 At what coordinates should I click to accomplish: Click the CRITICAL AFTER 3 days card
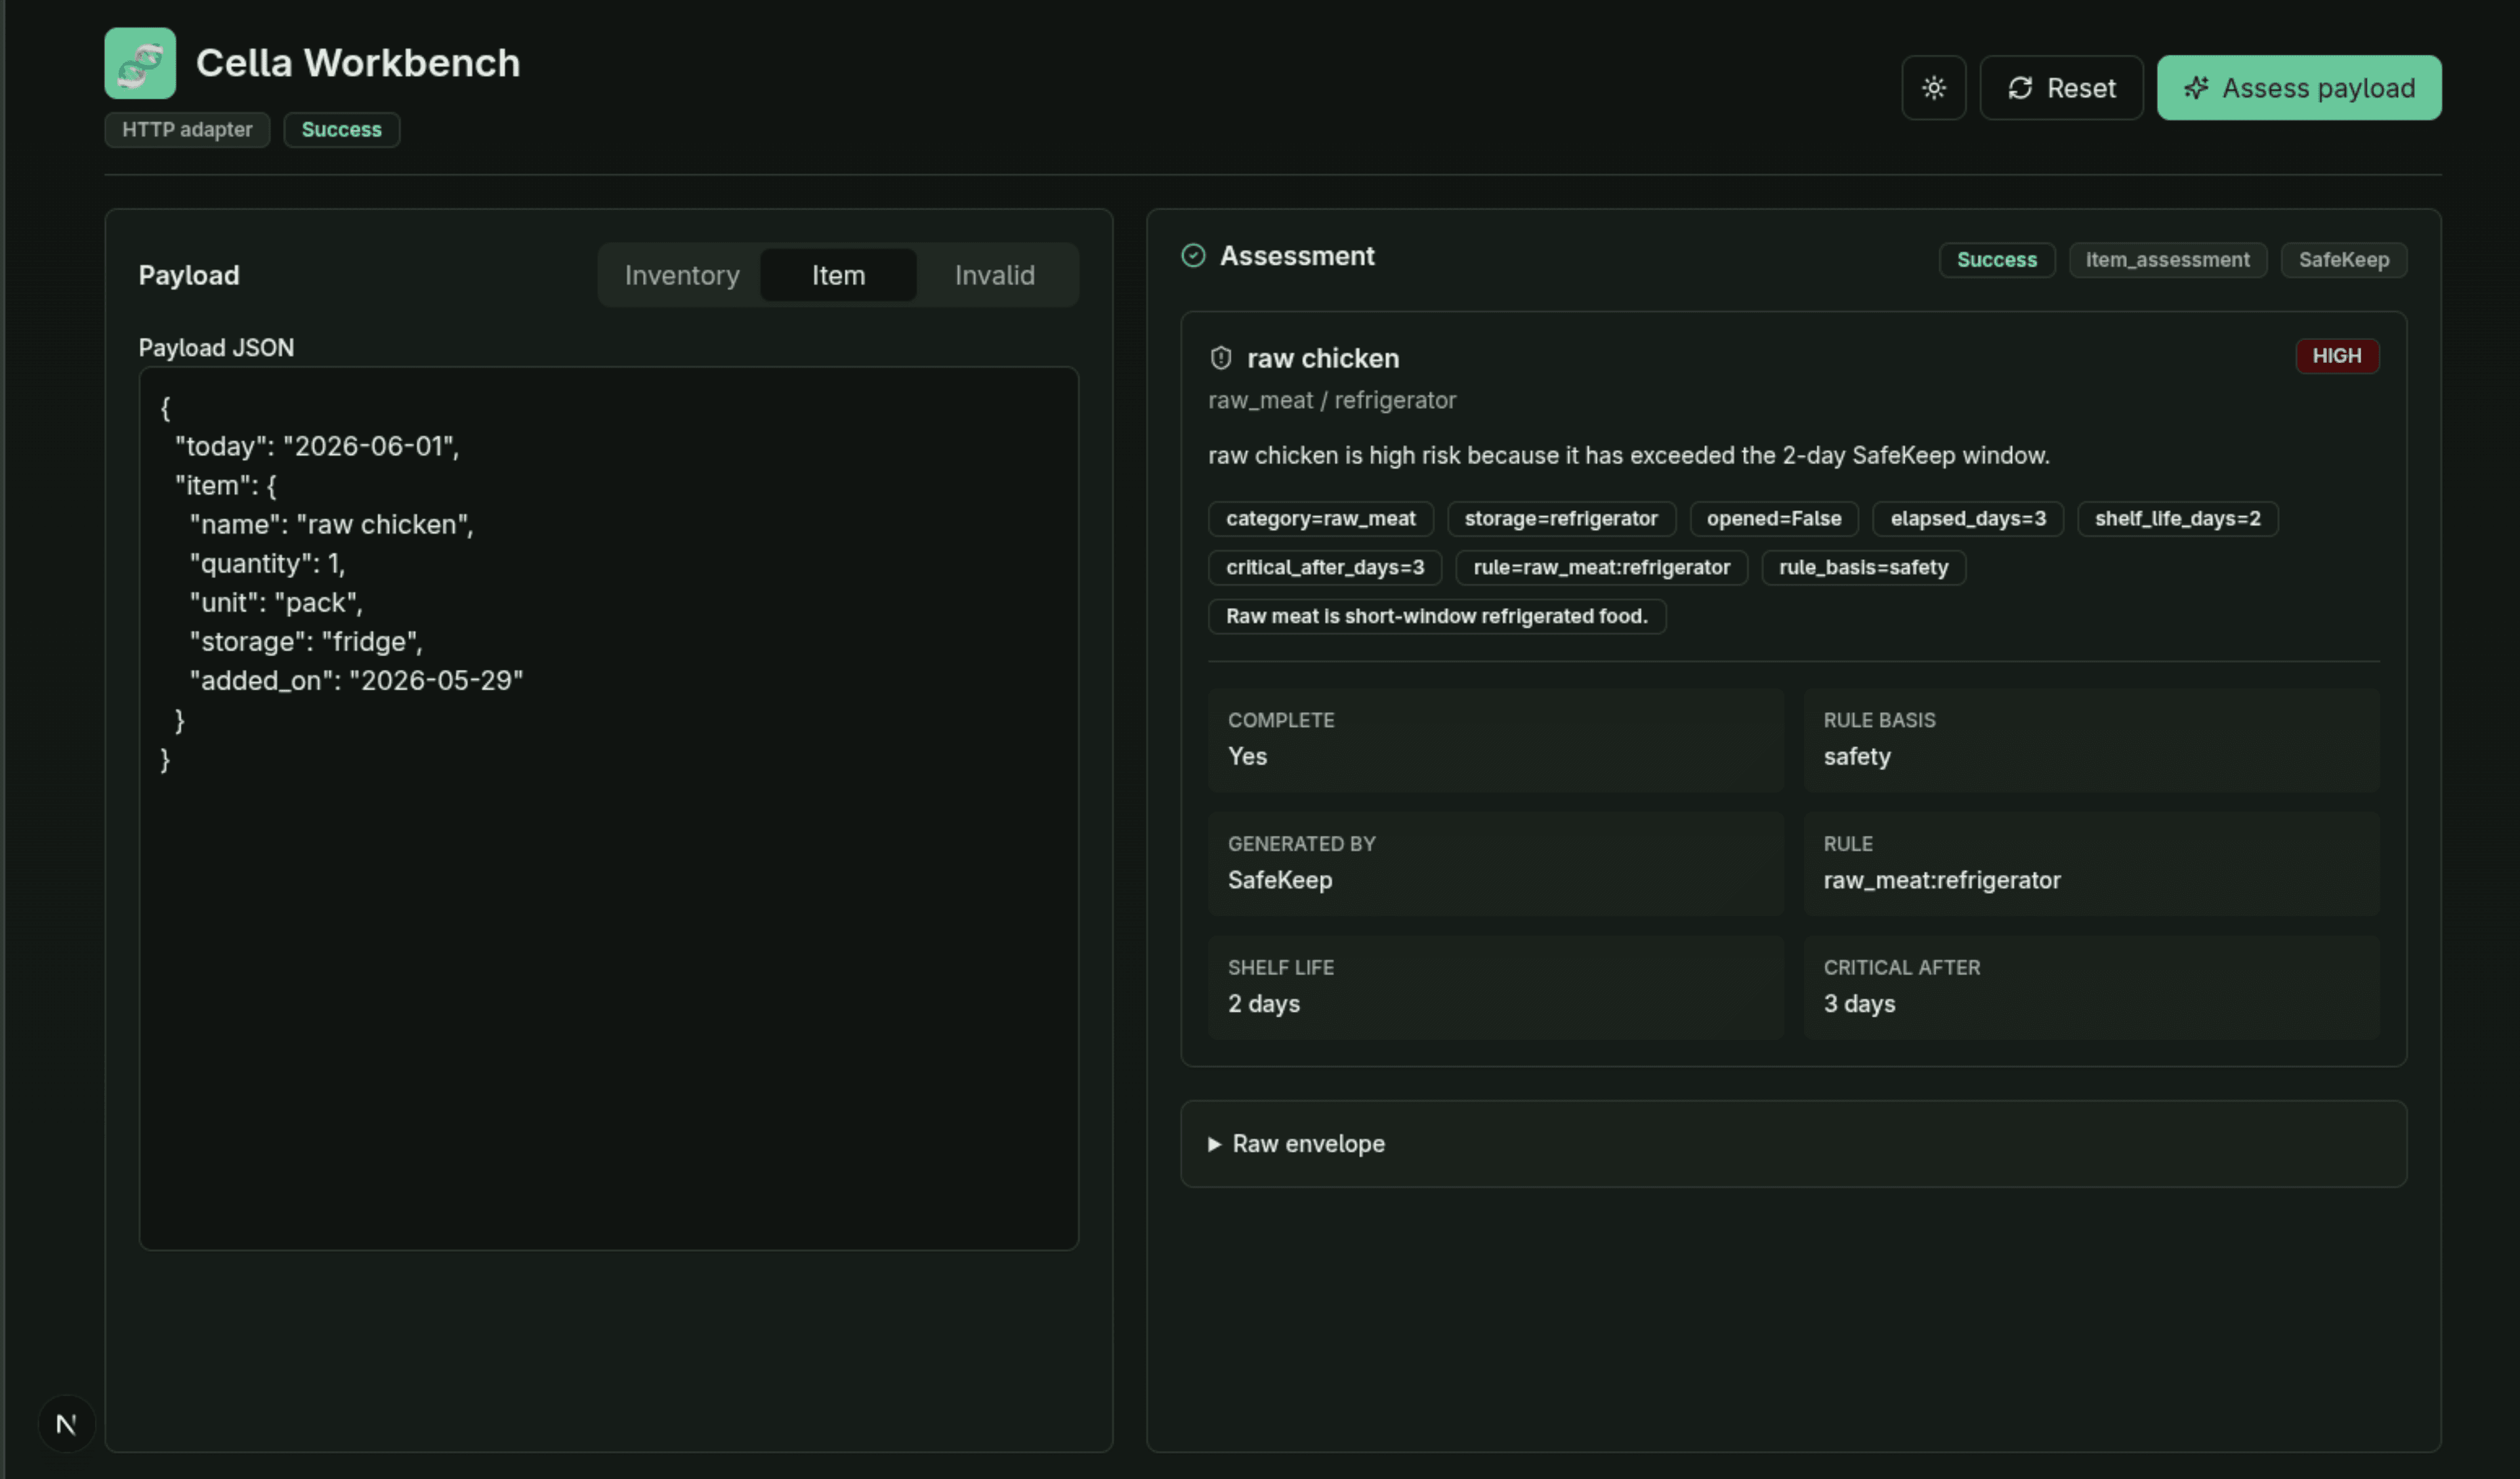[x=2091, y=988]
